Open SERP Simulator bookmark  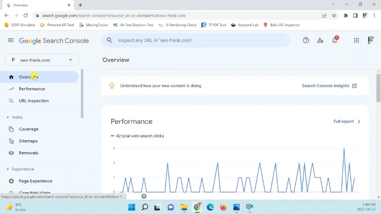coord(20,25)
